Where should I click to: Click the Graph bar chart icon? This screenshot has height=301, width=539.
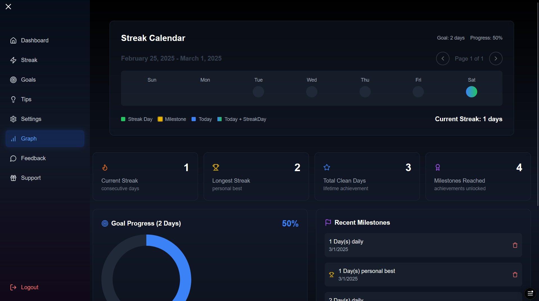tap(13, 139)
